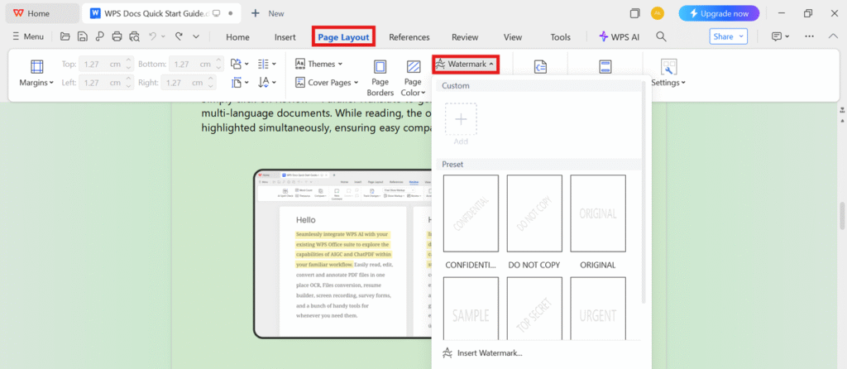The height and width of the screenshot is (369, 847).
Task: Switch to the References tab
Action: (409, 37)
